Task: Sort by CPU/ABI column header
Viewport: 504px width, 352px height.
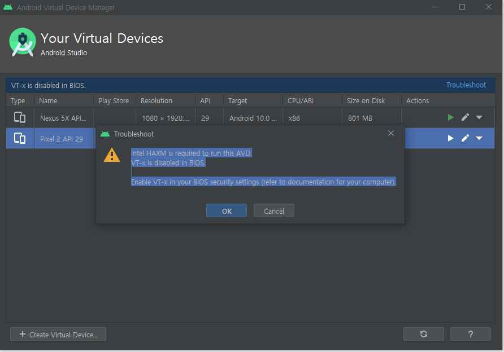Action: (x=312, y=100)
